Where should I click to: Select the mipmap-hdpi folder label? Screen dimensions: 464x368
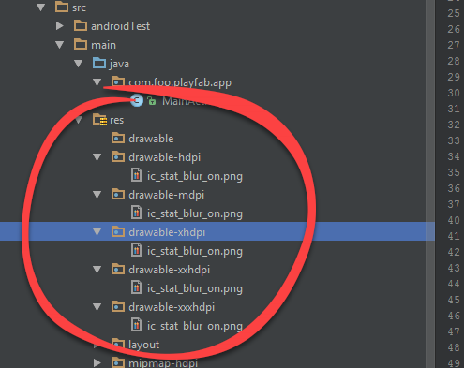point(163,363)
